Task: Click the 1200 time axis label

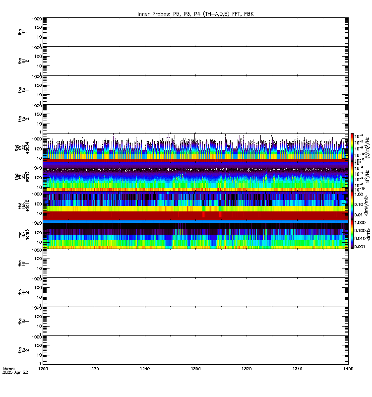Action: (43, 369)
